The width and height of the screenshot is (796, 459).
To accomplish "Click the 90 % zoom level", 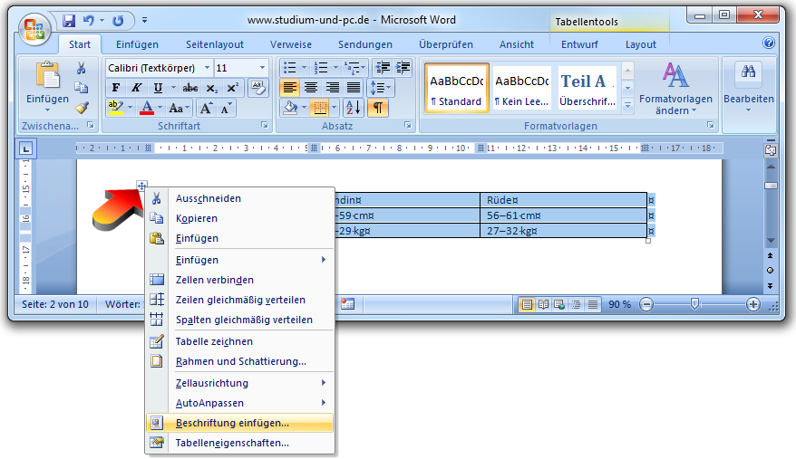I will click(619, 304).
